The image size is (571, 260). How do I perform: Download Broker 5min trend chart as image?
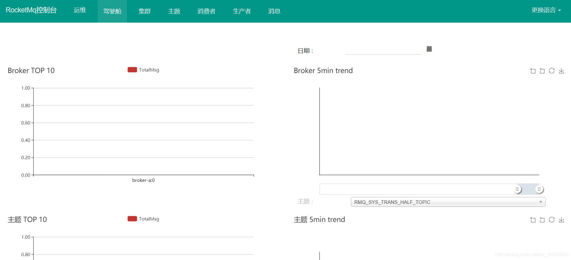point(561,71)
